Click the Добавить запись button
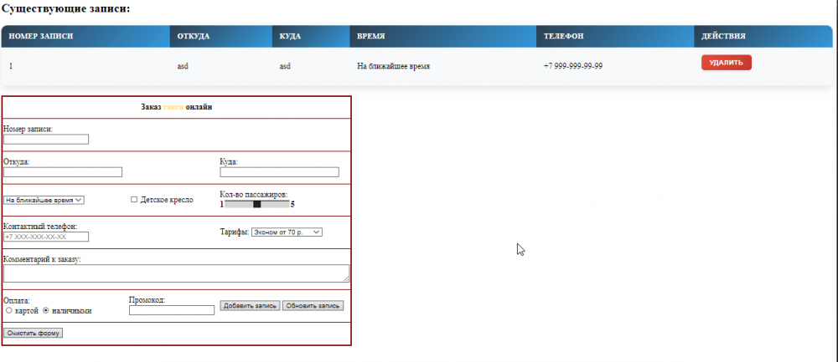Image resolution: width=838 pixels, height=362 pixels. (250, 305)
